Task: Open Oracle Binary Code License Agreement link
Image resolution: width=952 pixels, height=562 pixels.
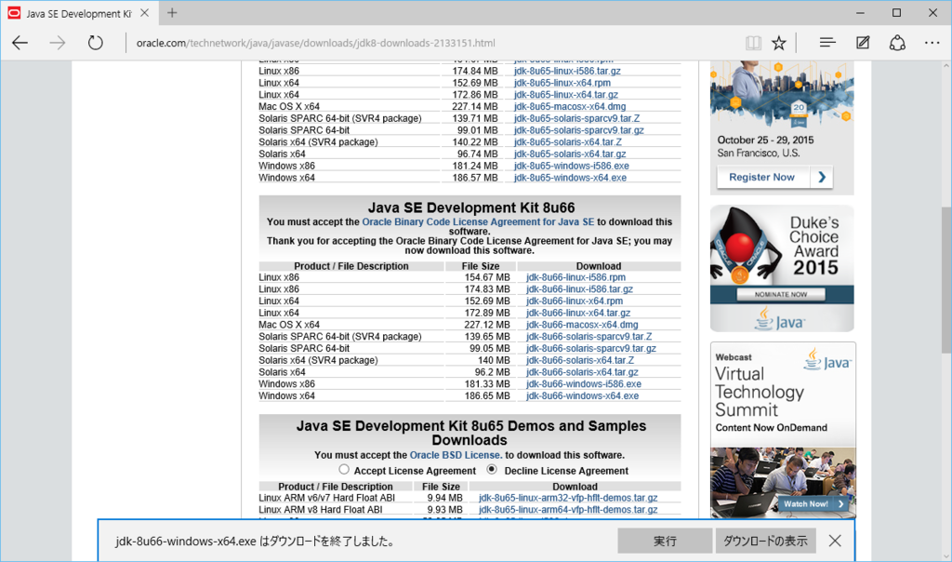Action: point(478,222)
